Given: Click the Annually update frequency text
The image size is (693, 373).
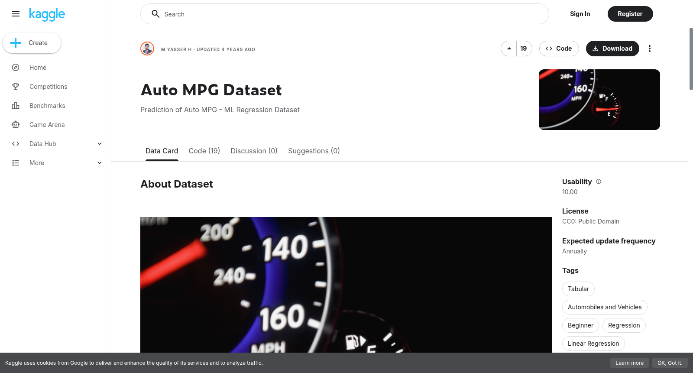Looking at the screenshot, I should [x=574, y=251].
